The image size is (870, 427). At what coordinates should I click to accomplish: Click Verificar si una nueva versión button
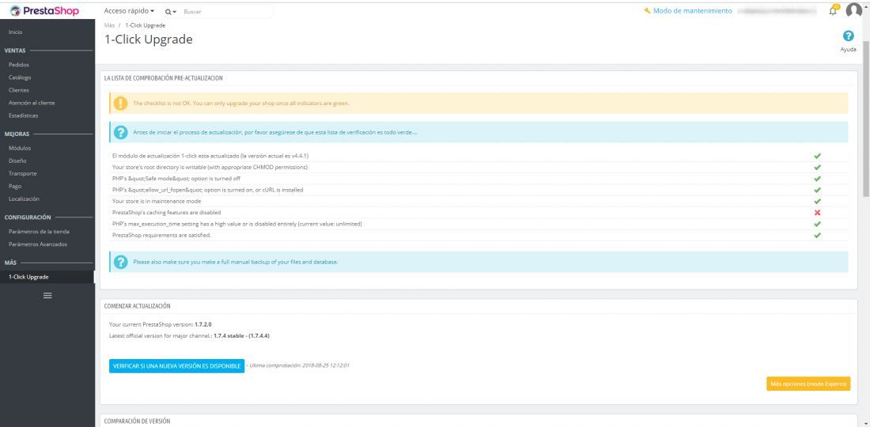176,366
